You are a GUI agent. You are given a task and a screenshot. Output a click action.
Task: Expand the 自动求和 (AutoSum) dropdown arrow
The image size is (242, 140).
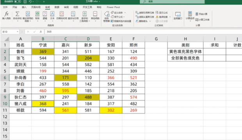18,21
